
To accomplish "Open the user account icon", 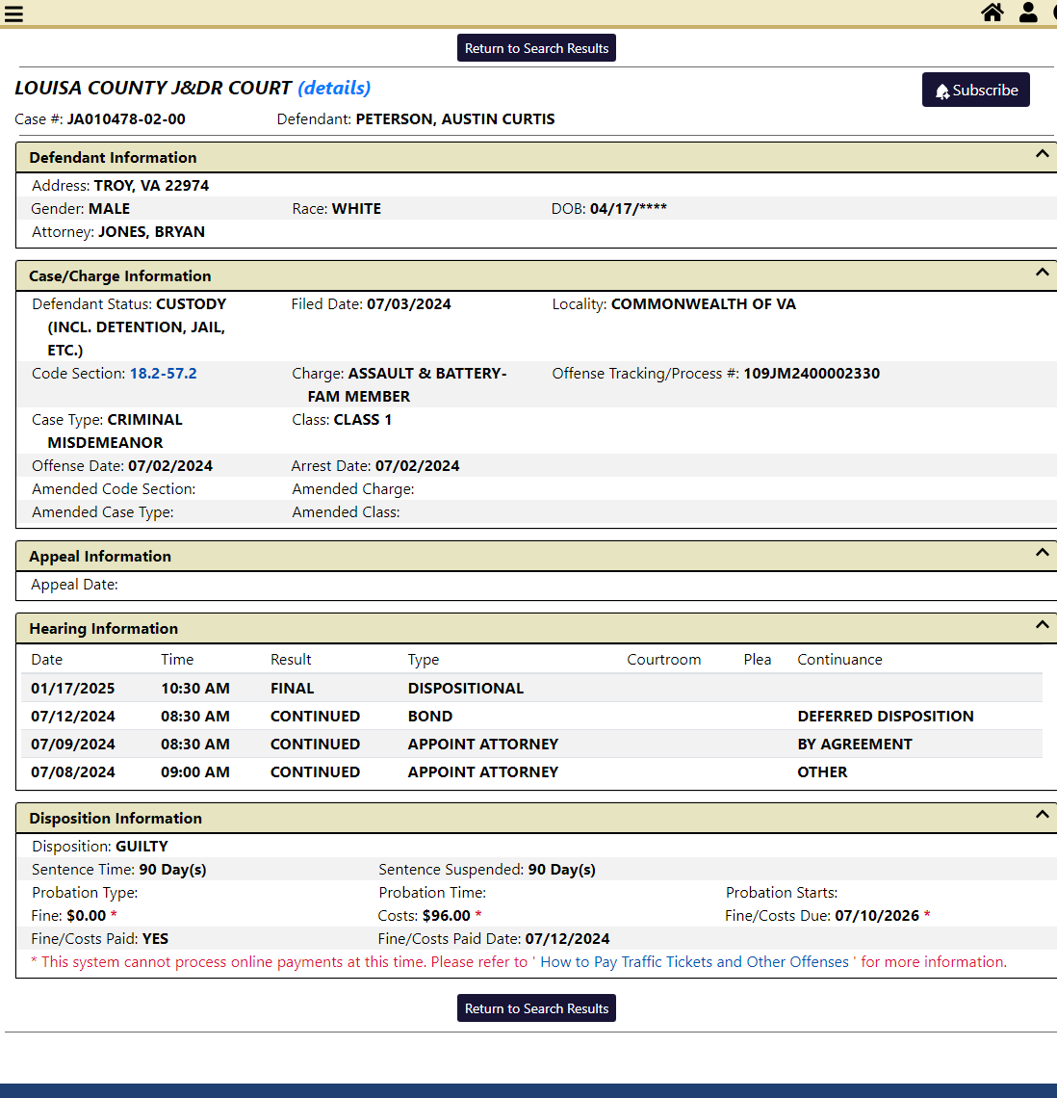I will pyautogui.click(x=1028, y=13).
